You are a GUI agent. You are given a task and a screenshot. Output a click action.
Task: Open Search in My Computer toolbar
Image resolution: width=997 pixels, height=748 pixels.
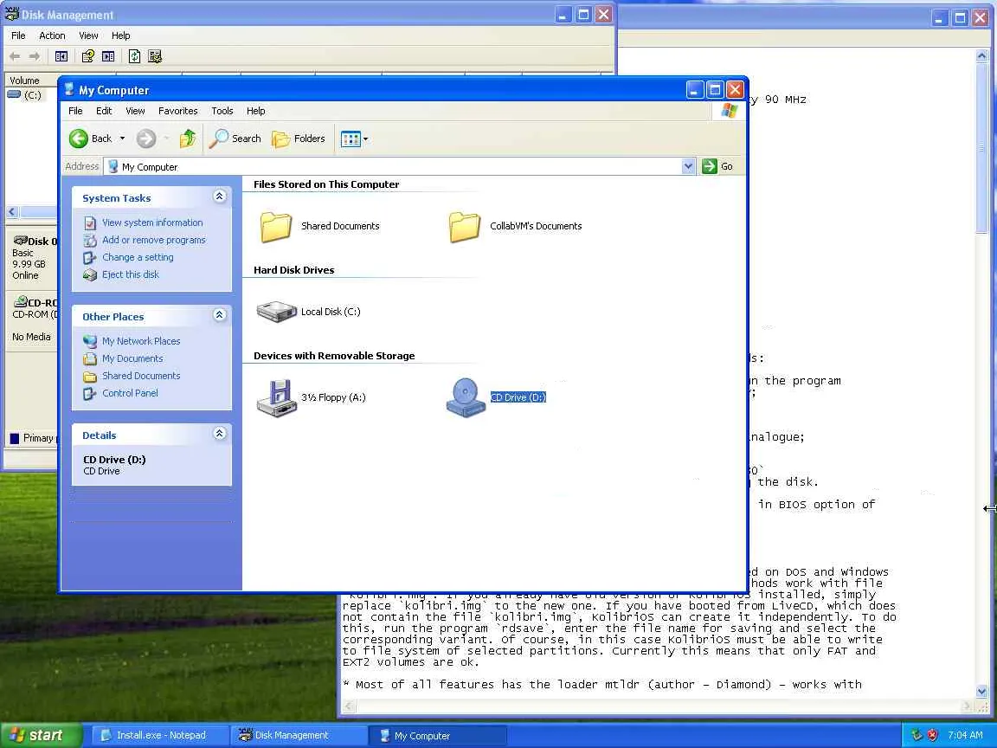pyautogui.click(x=235, y=138)
